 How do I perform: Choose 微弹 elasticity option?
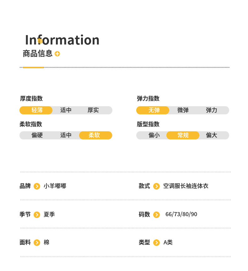tap(183, 110)
